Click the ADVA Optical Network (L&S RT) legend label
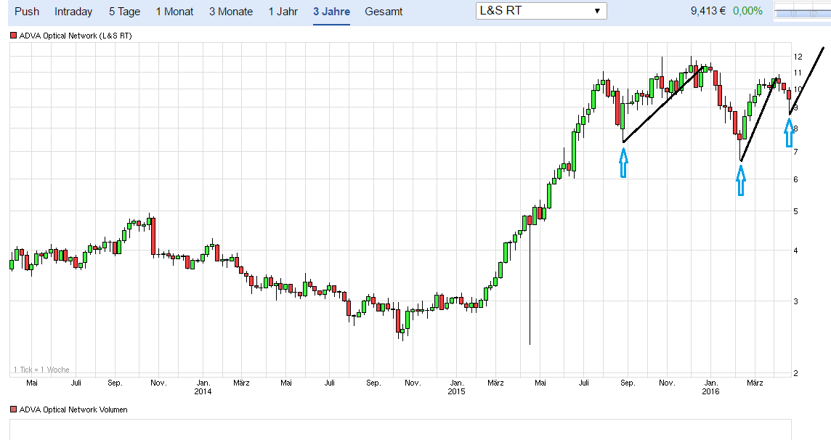 point(76,36)
